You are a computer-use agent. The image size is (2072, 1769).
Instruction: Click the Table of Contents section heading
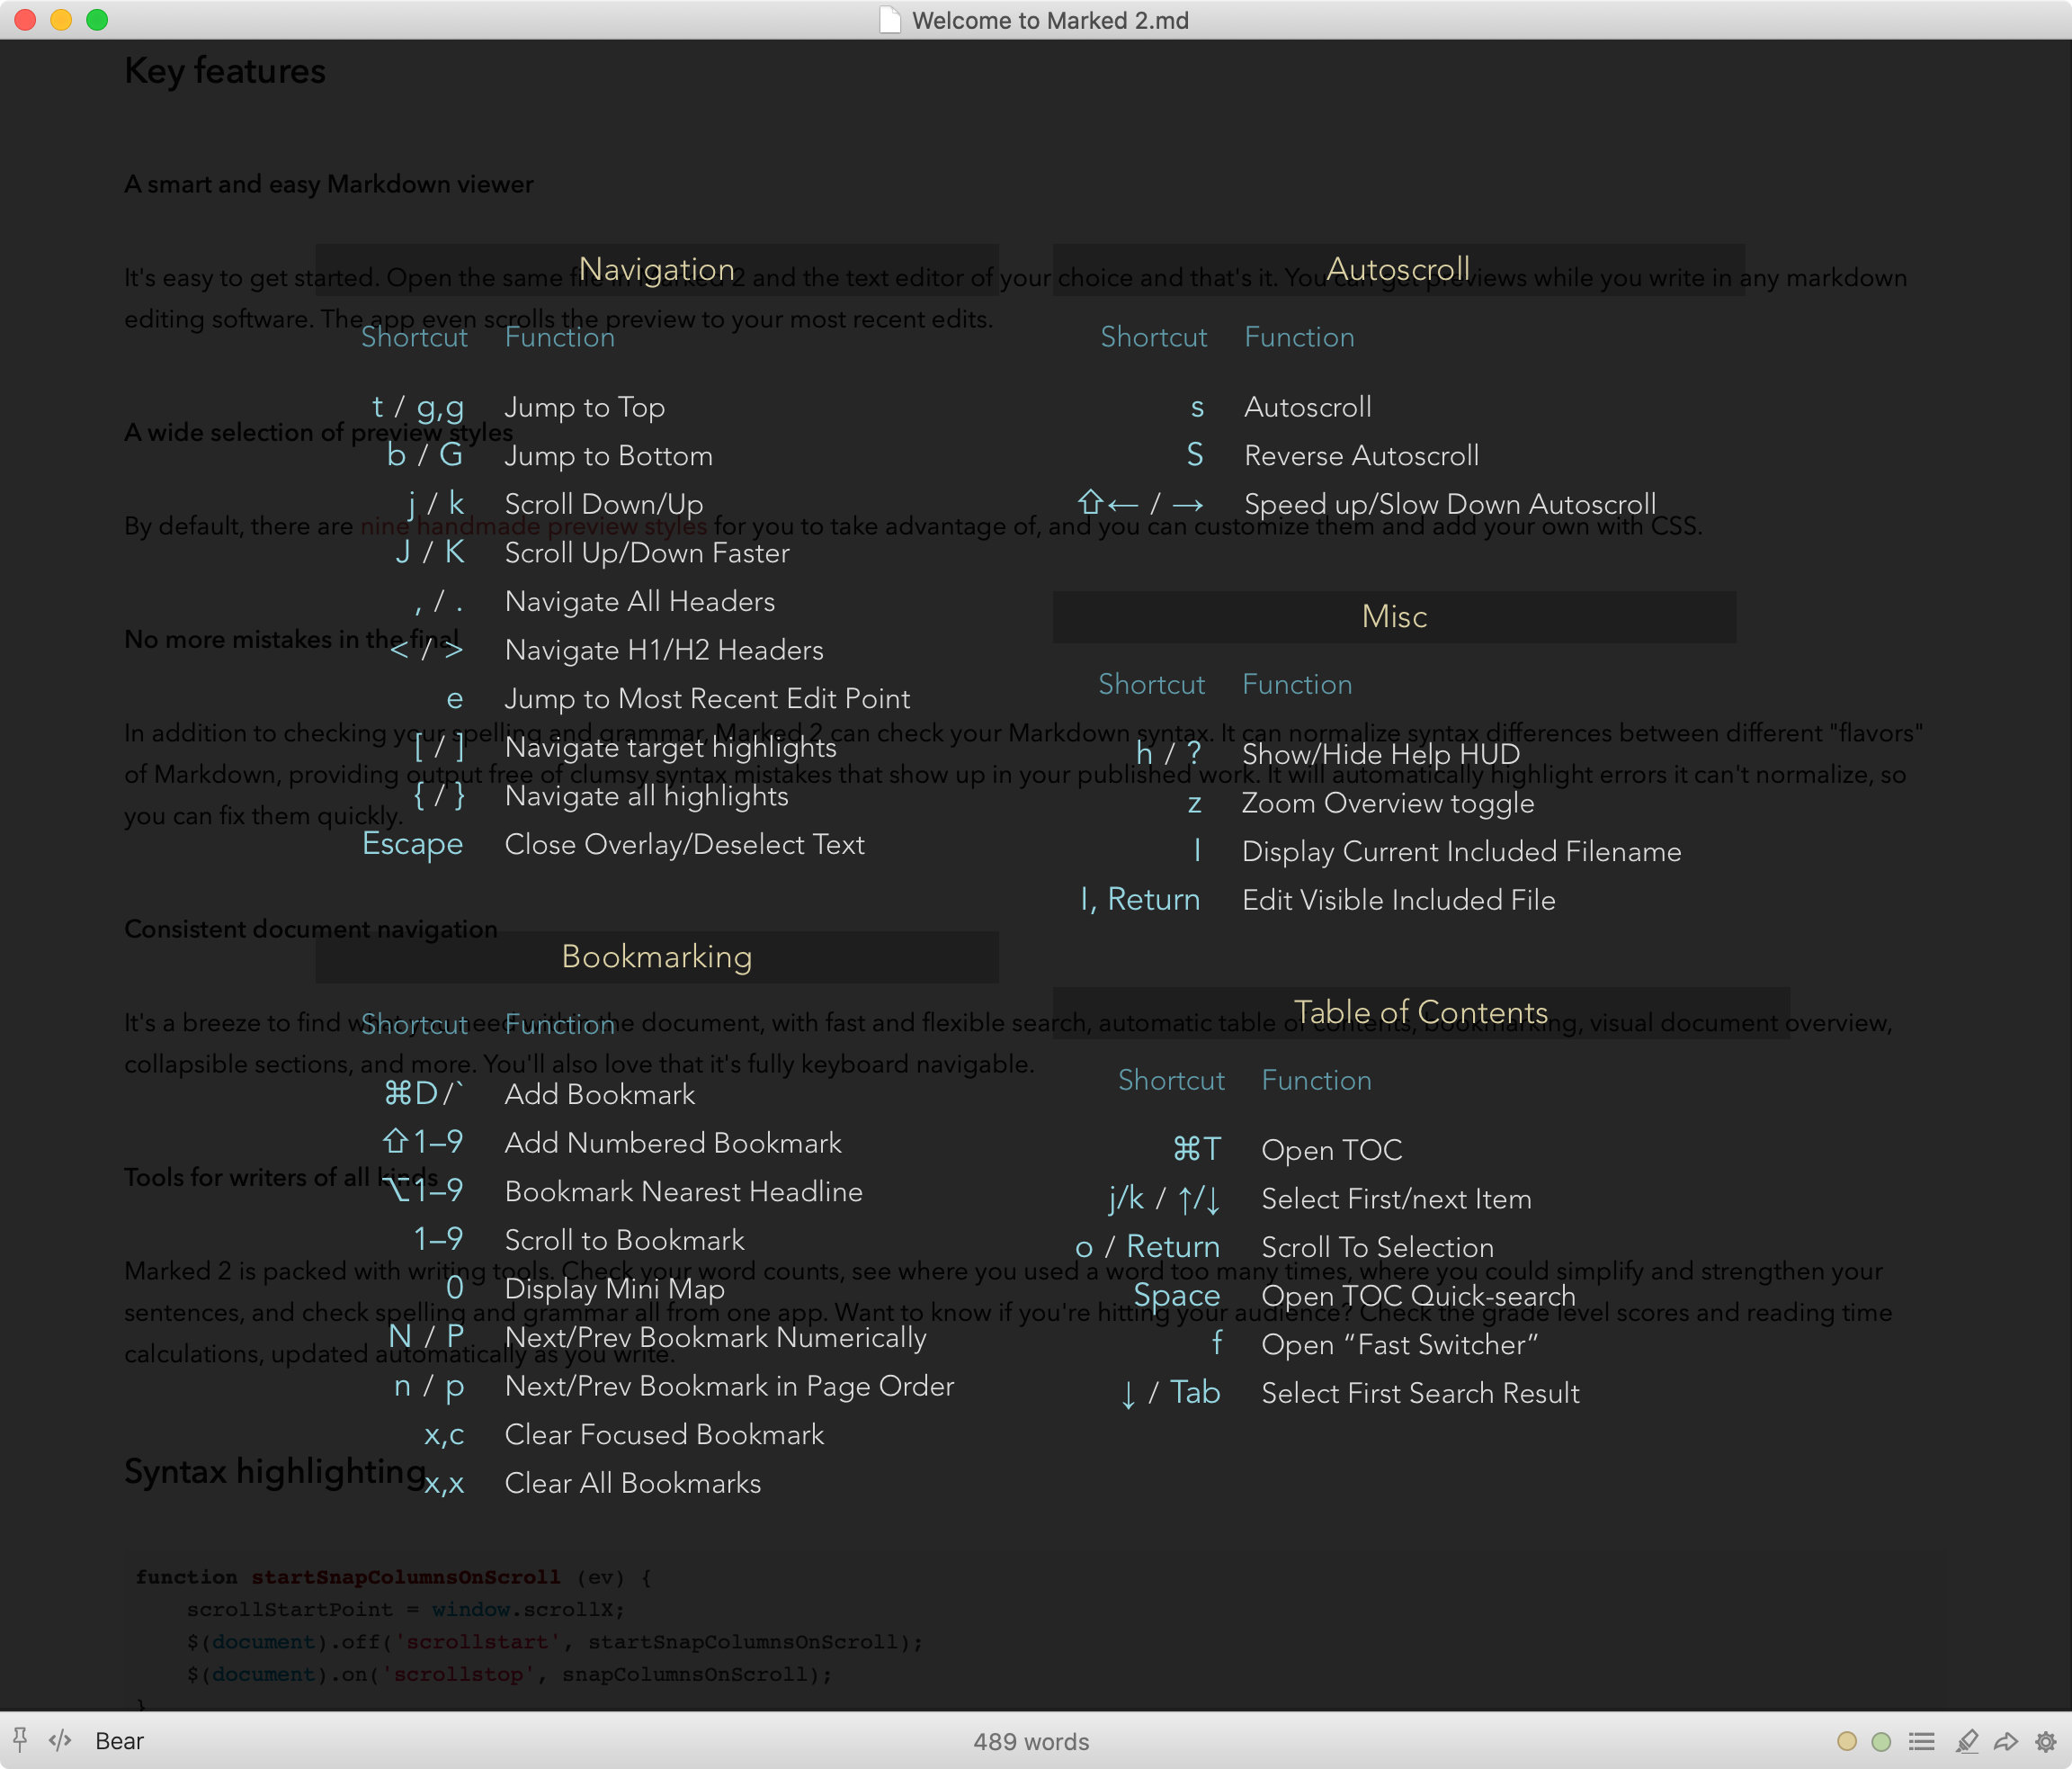1420,1012
